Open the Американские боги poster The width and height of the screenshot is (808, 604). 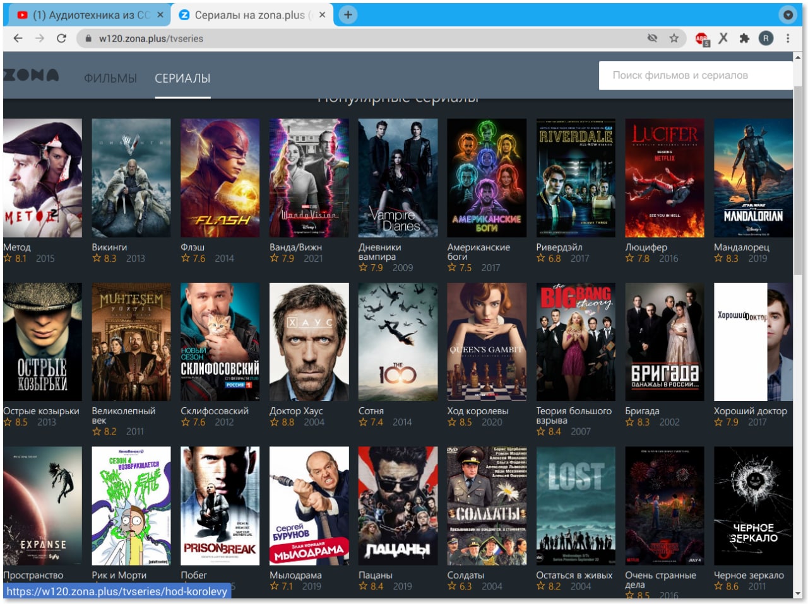click(x=487, y=178)
